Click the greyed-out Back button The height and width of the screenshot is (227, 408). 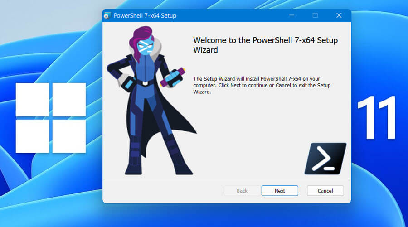242,191
